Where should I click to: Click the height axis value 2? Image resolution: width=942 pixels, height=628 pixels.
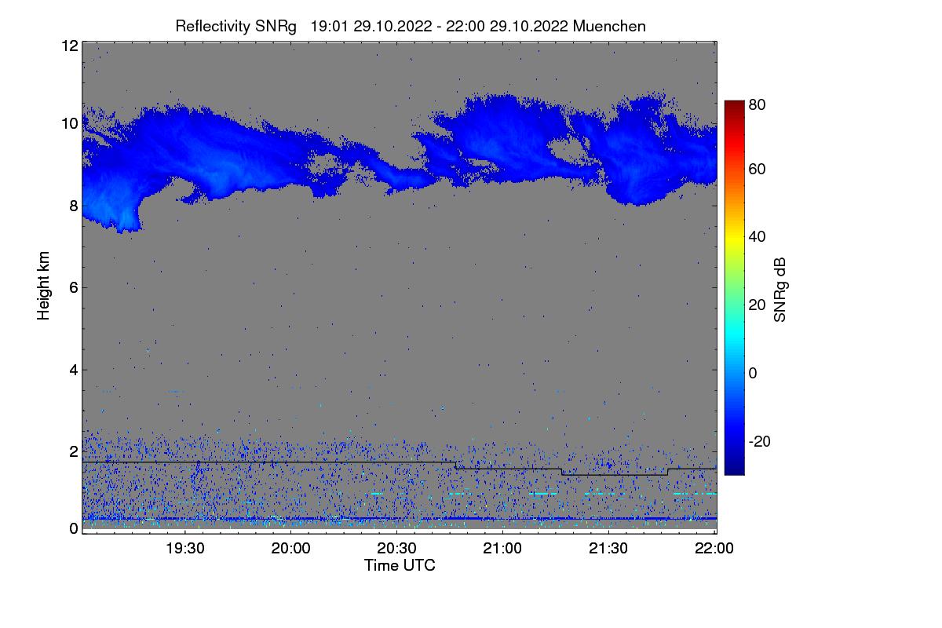73,451
